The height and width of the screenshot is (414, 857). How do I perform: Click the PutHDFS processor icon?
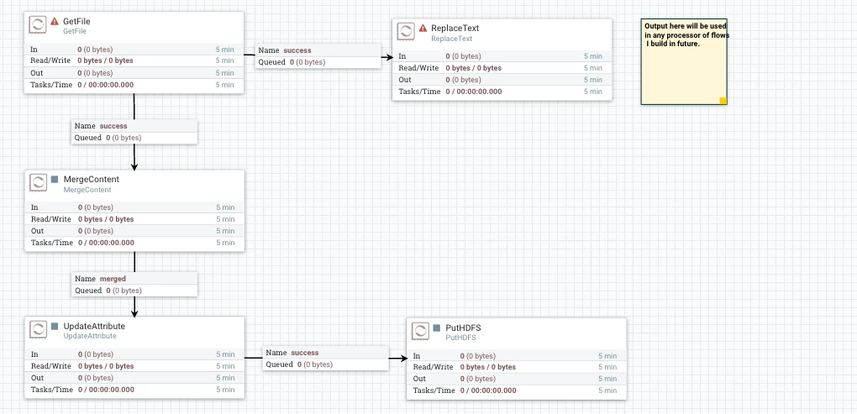[420, 332]
